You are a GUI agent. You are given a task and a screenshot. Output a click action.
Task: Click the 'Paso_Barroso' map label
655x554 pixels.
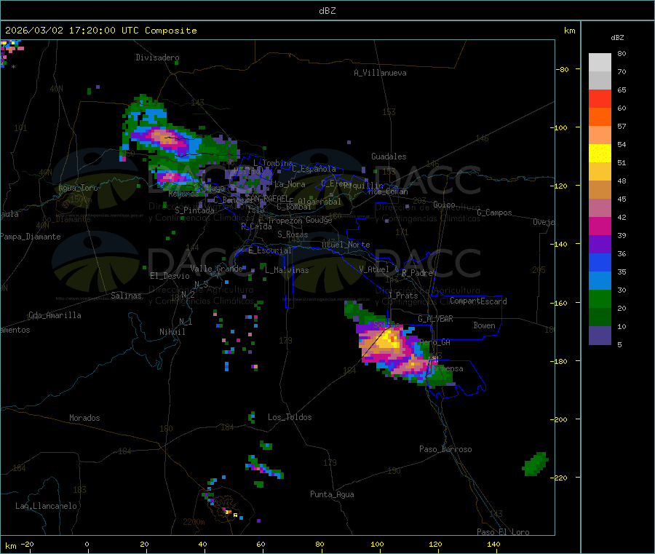click(x=445, y=449)
